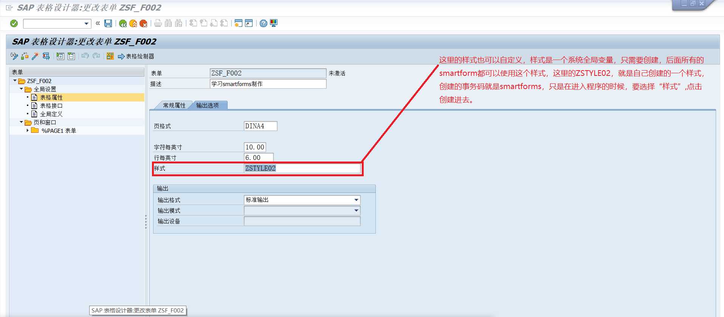Image resolution: width=724 pixels, height=317 pixels.
Task: Open Customize Local Layout monitor icon
Action: click(274, 23)
